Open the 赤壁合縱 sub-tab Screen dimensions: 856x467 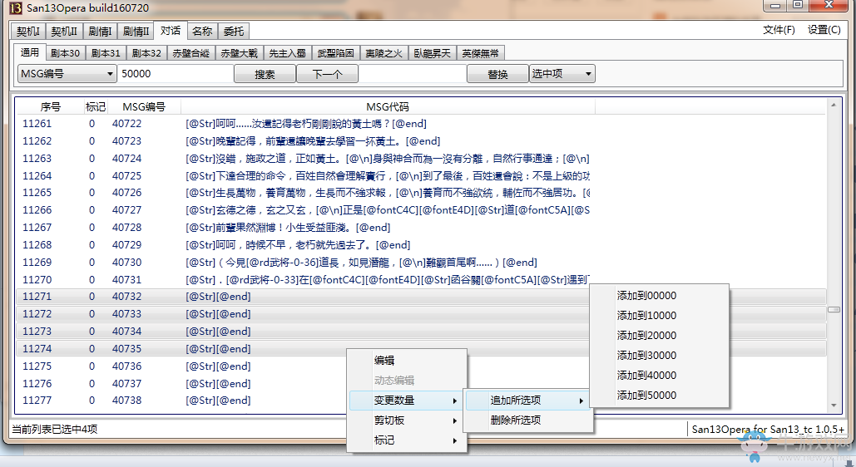point(191,53)
